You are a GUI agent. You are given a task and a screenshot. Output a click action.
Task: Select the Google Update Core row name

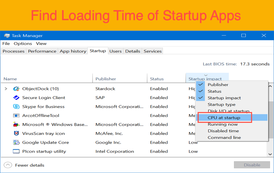click(46, 142)
